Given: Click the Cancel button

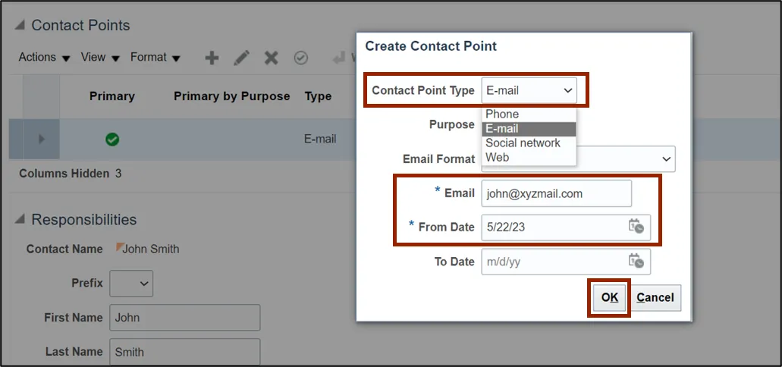Looking at the screenshot, I should pyautogui.click(x=655, y=297).
